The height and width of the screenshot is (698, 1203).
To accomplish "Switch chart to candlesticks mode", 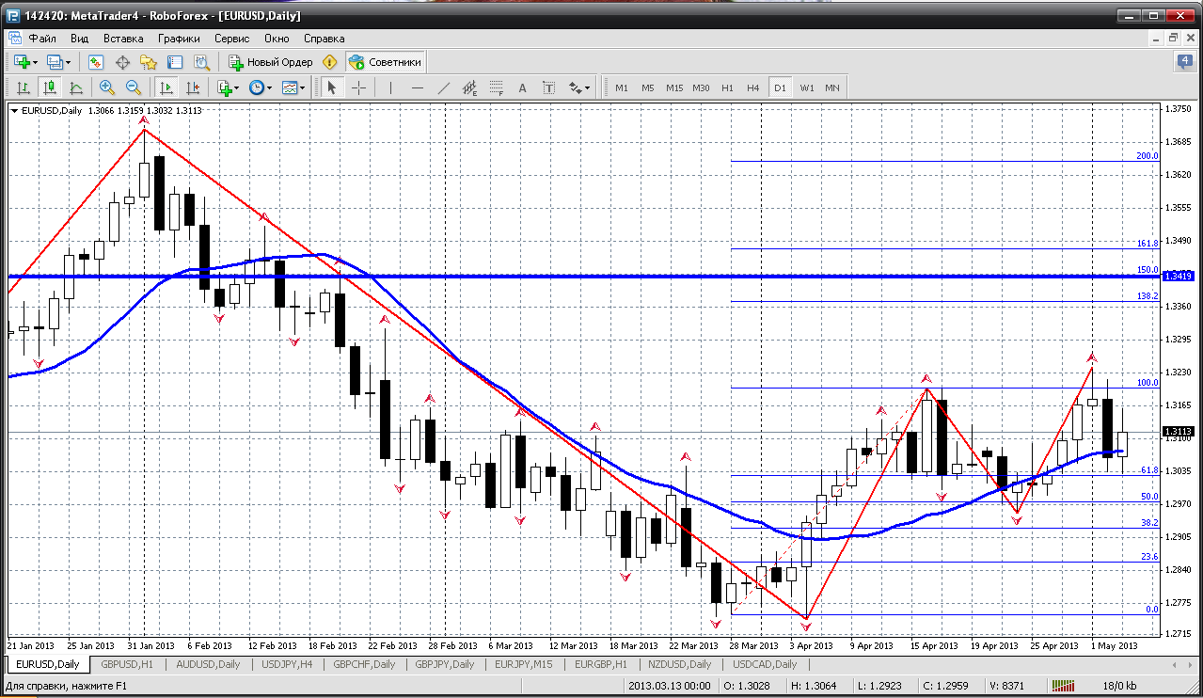I will pos(49,87).
